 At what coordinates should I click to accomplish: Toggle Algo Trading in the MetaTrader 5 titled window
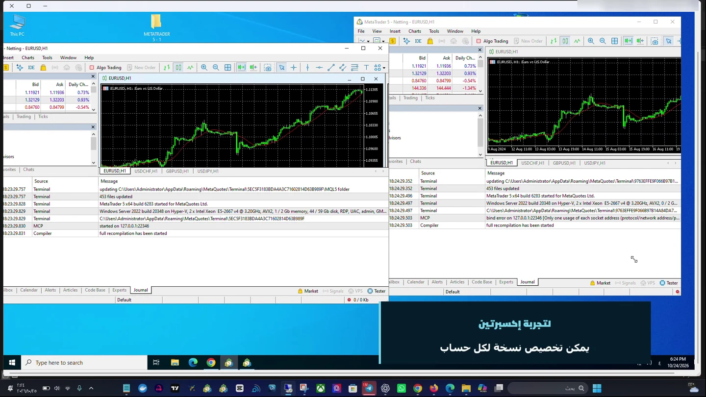click(492, 41)
